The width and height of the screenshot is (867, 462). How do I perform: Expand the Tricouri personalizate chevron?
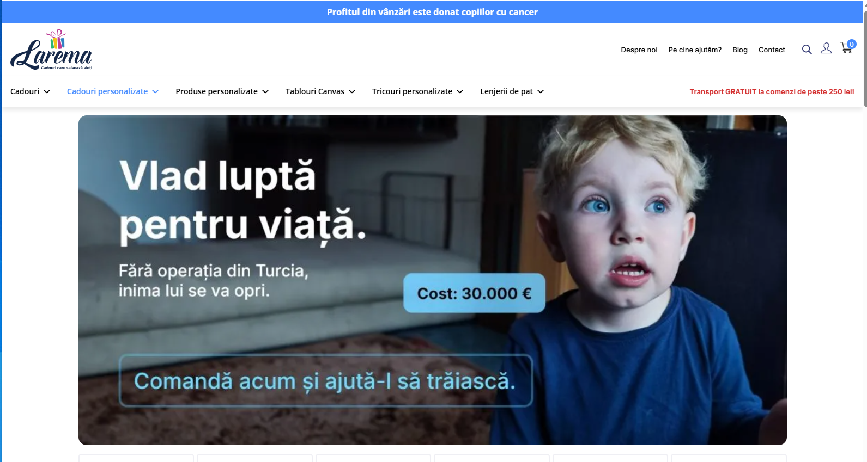[460, 91]
